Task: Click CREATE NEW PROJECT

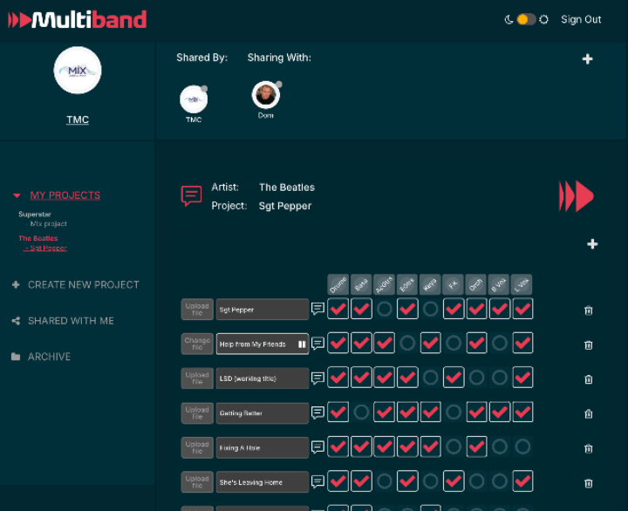Action: click(x=84, y=285)
